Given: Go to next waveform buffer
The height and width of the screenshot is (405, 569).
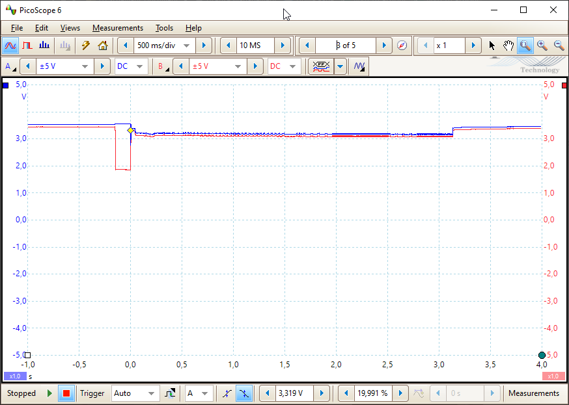Looking at the screenshot, I should (384, 46).
